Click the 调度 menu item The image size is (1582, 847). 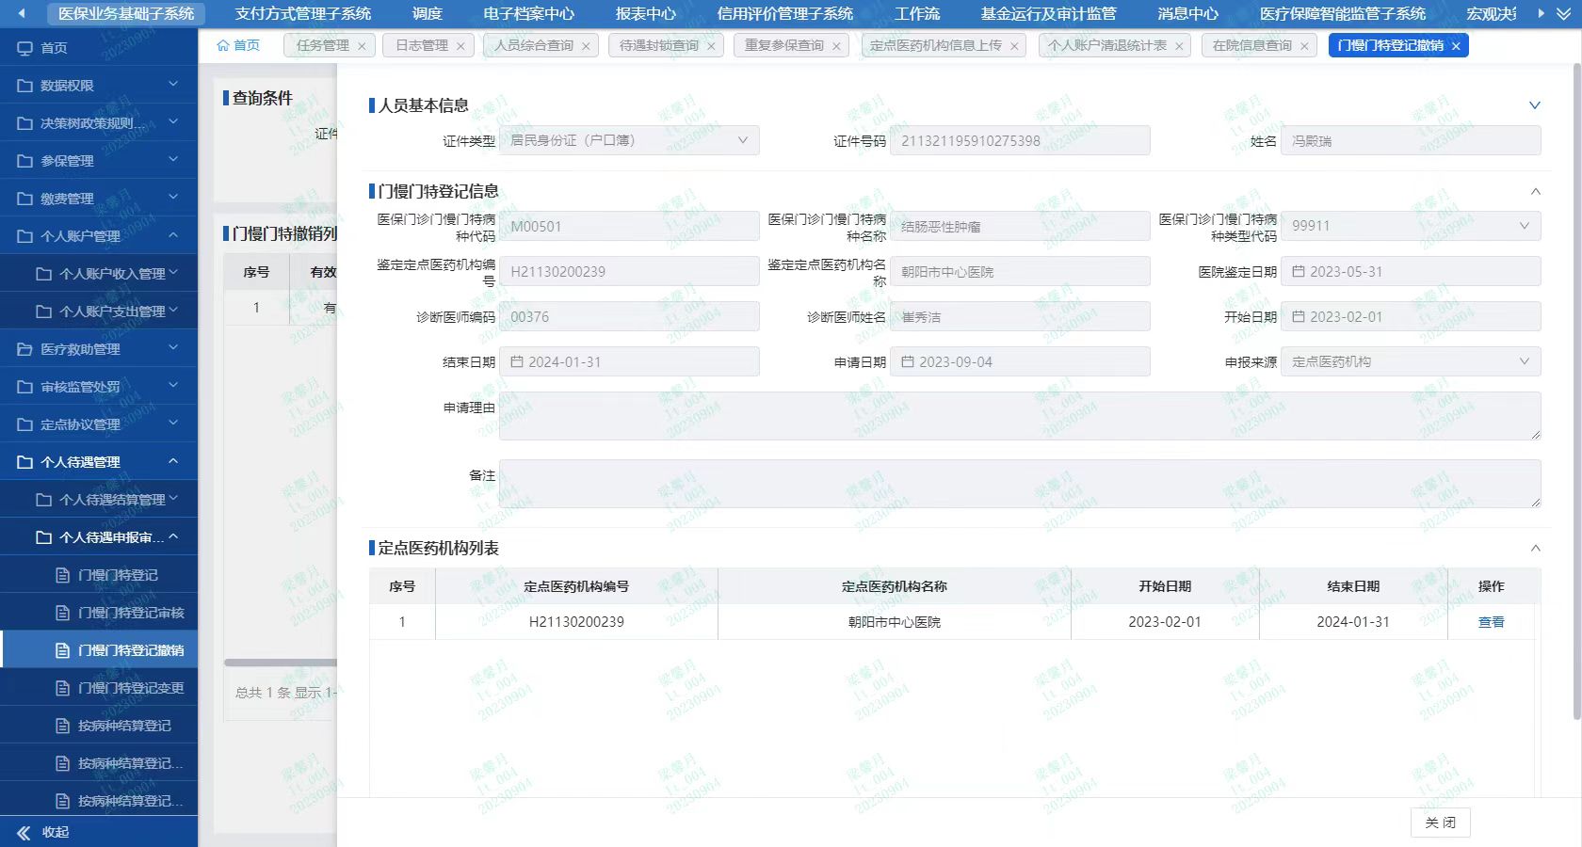pos(428,13)
